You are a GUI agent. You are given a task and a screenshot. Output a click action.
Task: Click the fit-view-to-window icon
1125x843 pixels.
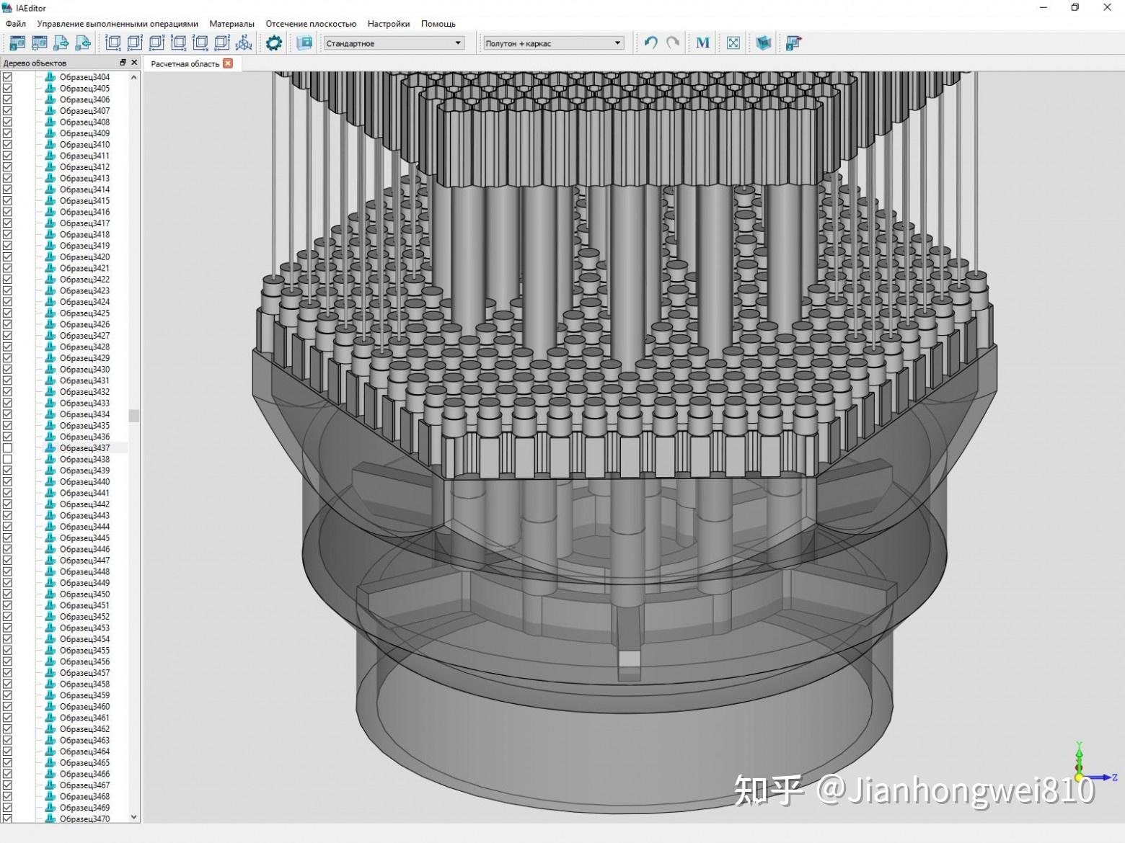pyautogui.click(x=733, y=43)
